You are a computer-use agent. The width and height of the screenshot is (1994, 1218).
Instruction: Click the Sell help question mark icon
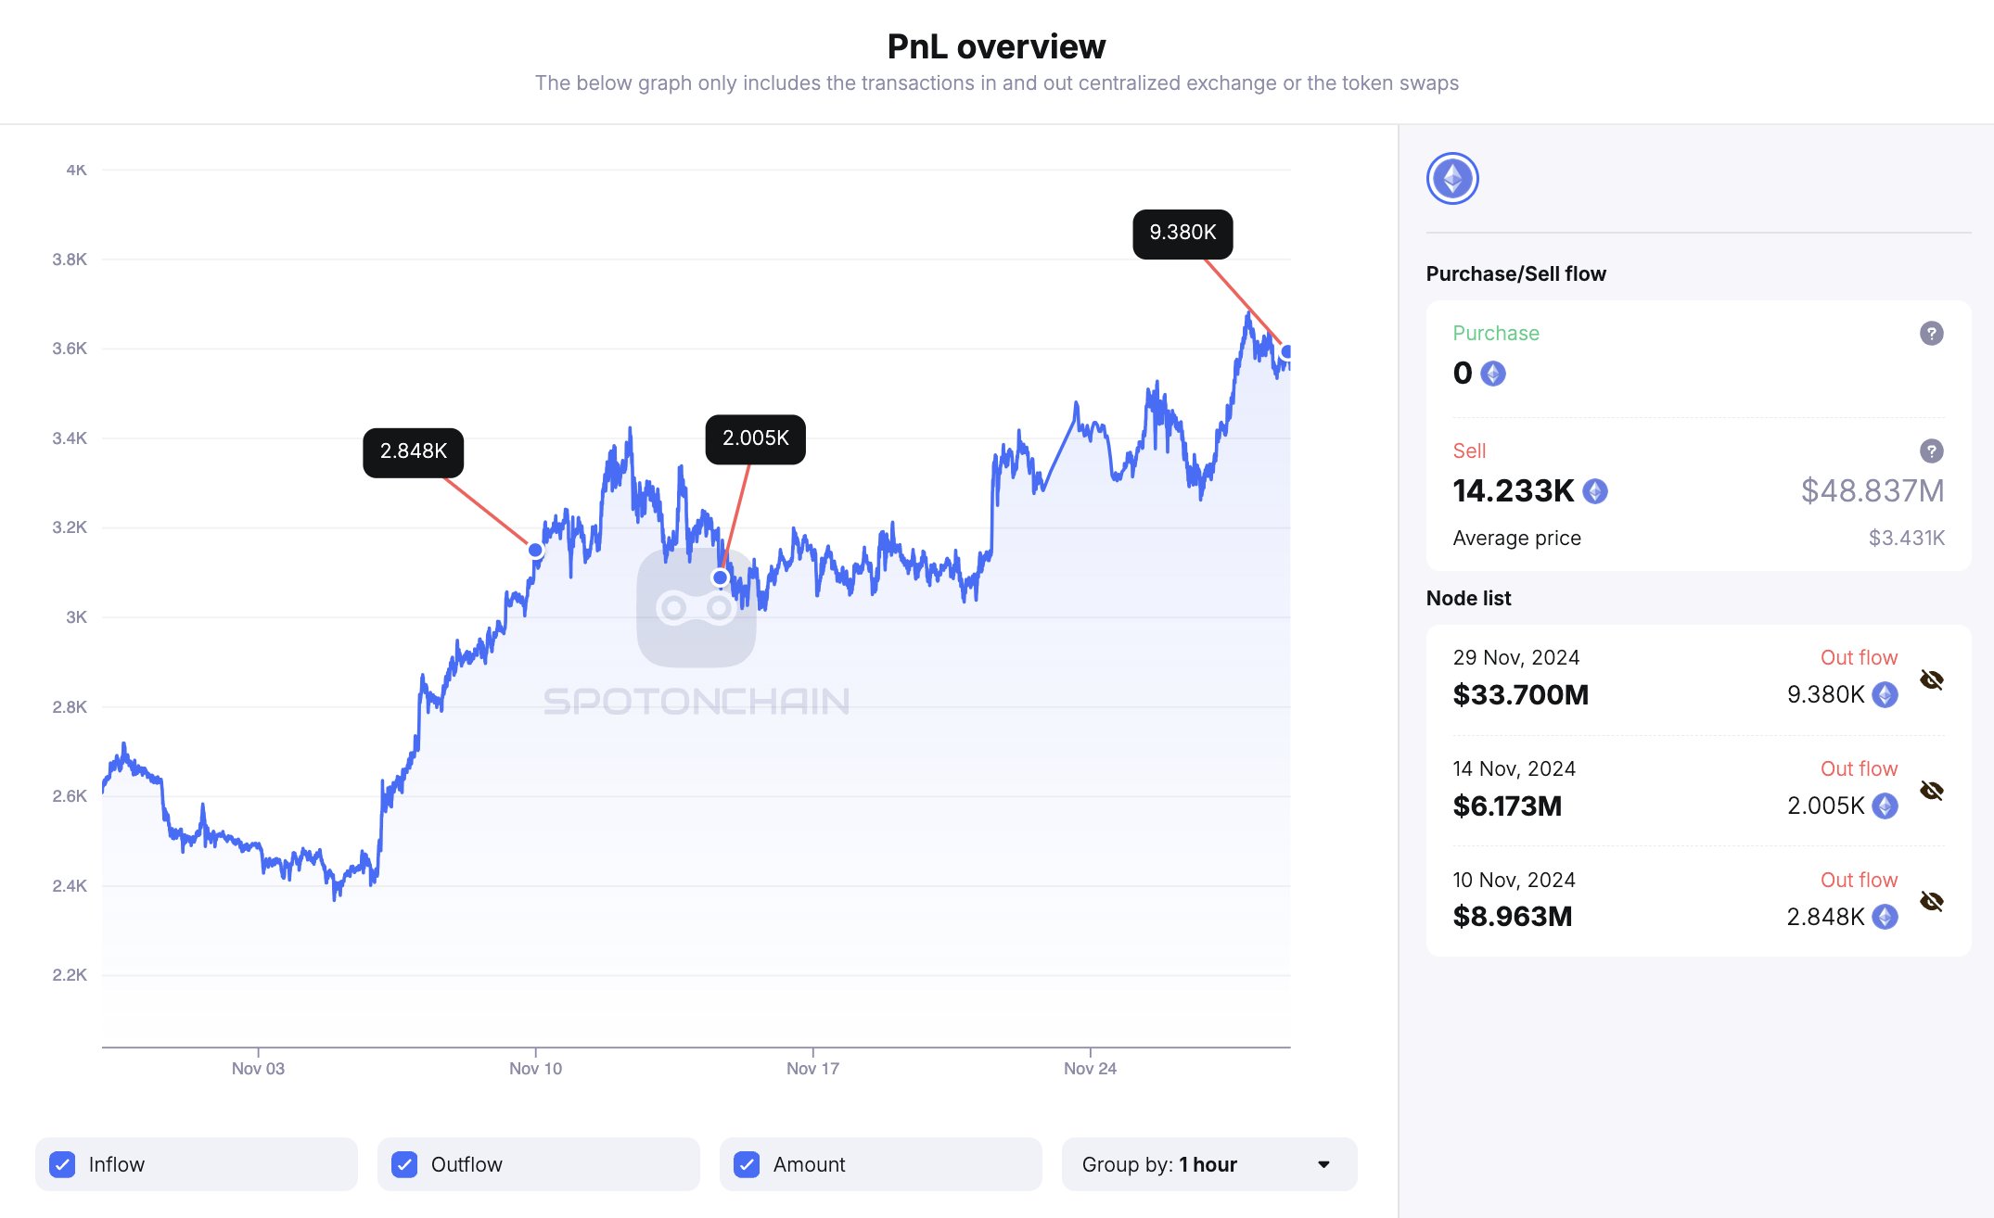coord(1931,451)
